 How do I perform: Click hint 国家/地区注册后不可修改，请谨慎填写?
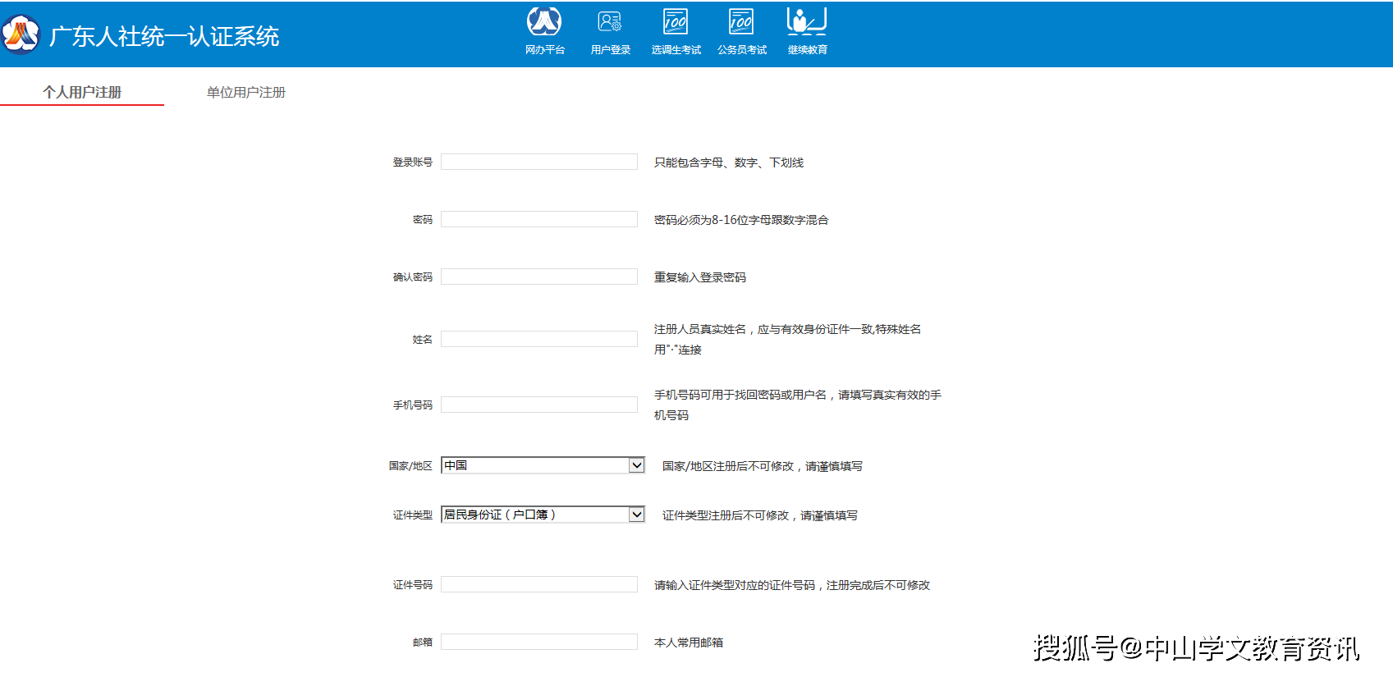[763, 466]
